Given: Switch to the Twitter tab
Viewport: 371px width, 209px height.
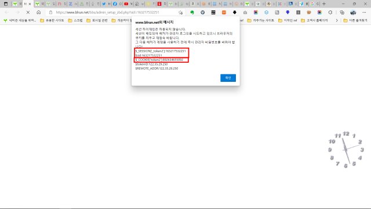Looking at the screenshot, I should pos(106,4).
